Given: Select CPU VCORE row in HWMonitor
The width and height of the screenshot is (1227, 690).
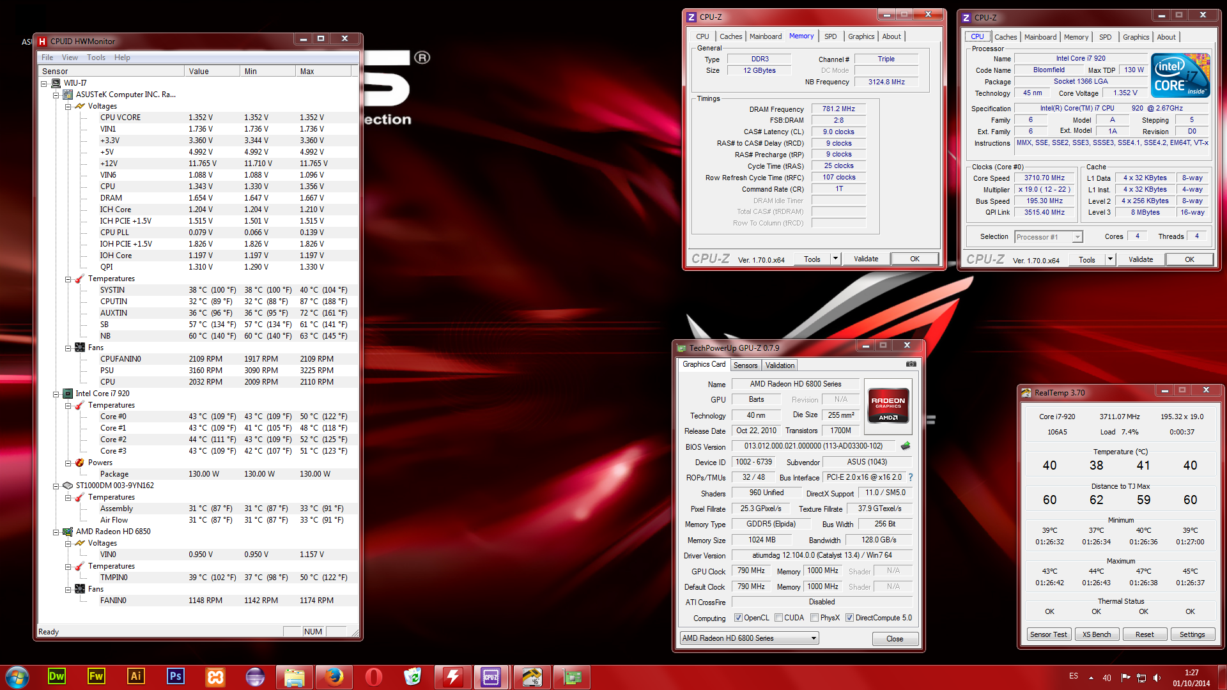Looking at the screenshot, I should point(198,118).
